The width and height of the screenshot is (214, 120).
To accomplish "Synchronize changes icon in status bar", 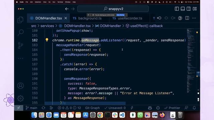I will (43, 108).
